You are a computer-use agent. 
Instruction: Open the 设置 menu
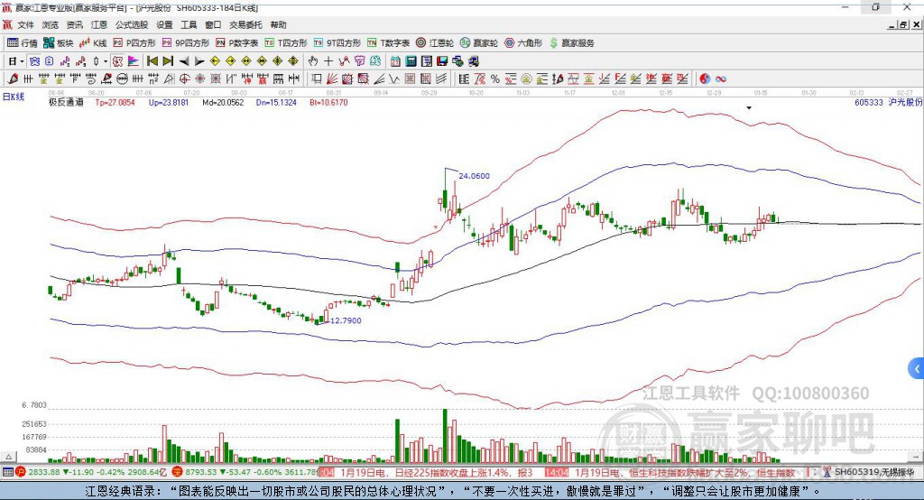coord(164,24)
